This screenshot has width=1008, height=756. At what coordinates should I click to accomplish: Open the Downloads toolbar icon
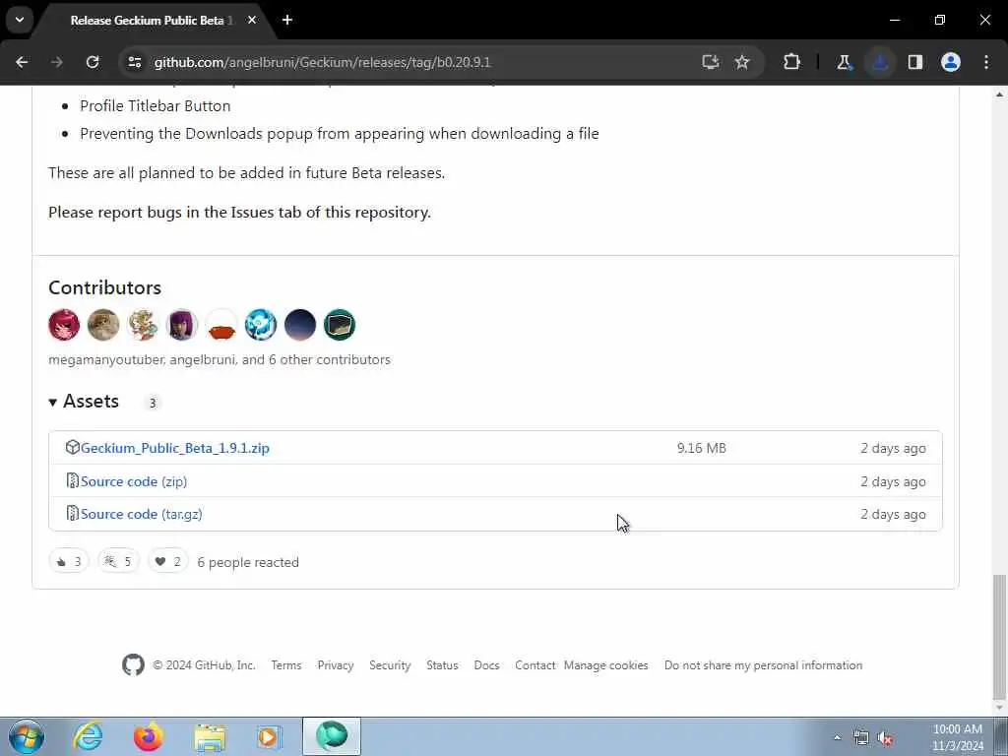pos(880,62)
